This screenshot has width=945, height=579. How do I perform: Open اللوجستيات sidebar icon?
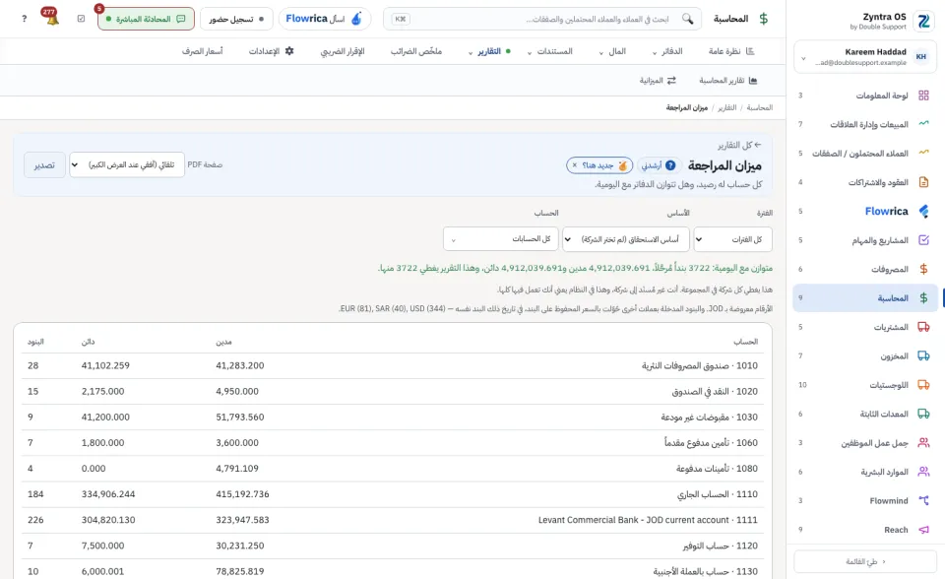923,385
